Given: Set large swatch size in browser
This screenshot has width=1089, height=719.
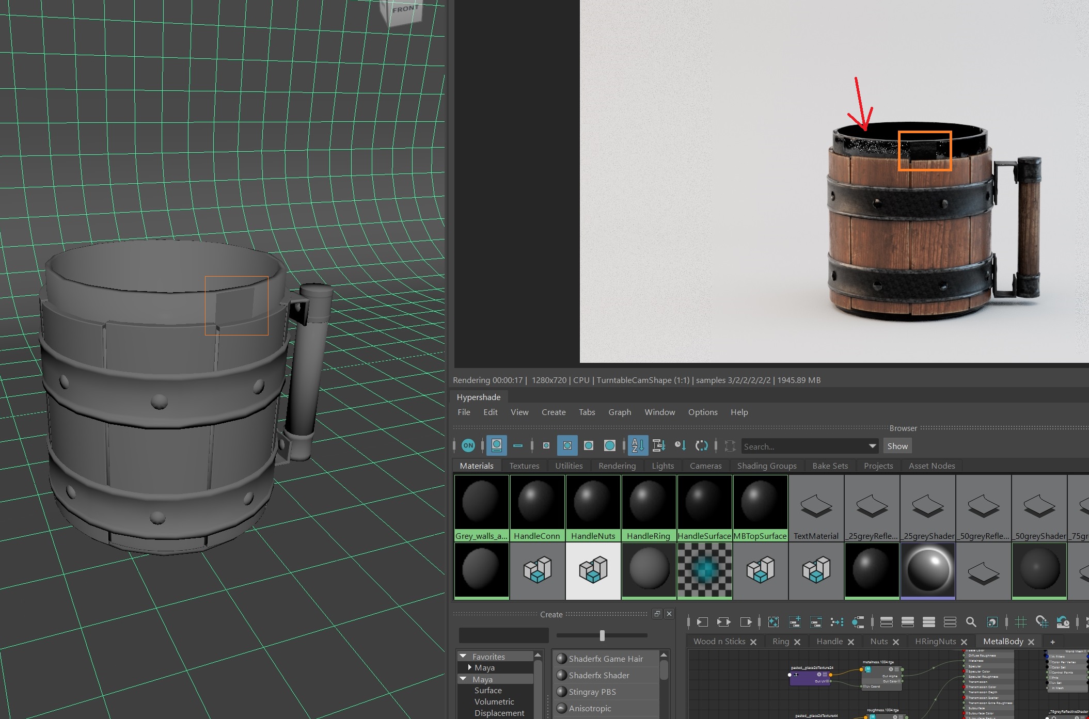Looking at the screenshot, I should pyautogui.click(x=588, y=445).
